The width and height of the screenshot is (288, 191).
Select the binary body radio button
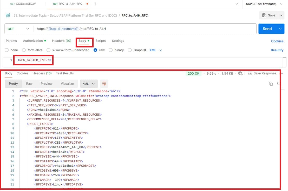coord(111,50)
